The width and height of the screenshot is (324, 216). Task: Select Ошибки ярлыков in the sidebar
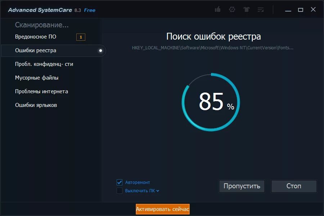click(x=36, y=105)
